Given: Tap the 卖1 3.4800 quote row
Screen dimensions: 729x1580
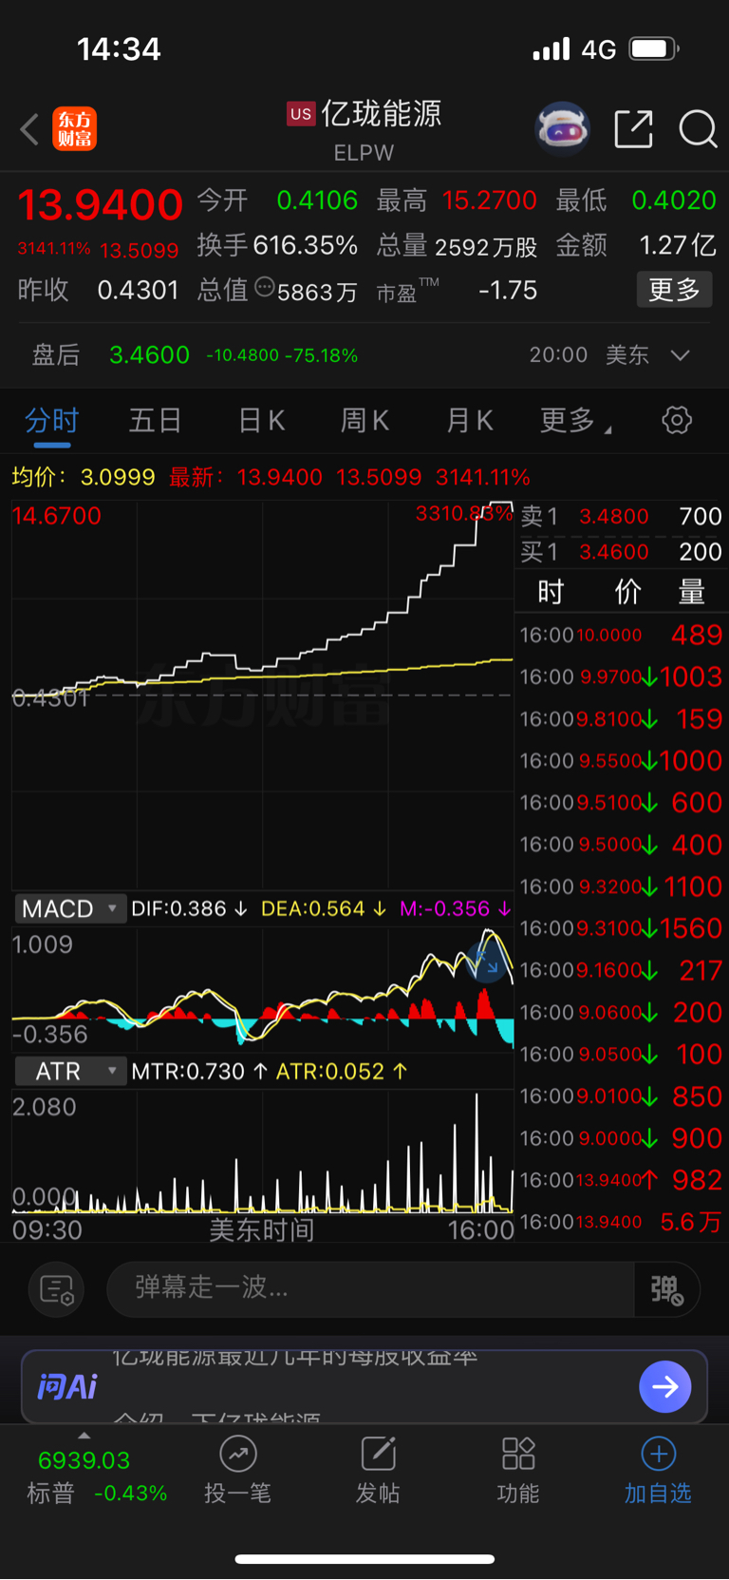Looking at the screenshot, I should point(622,517).
